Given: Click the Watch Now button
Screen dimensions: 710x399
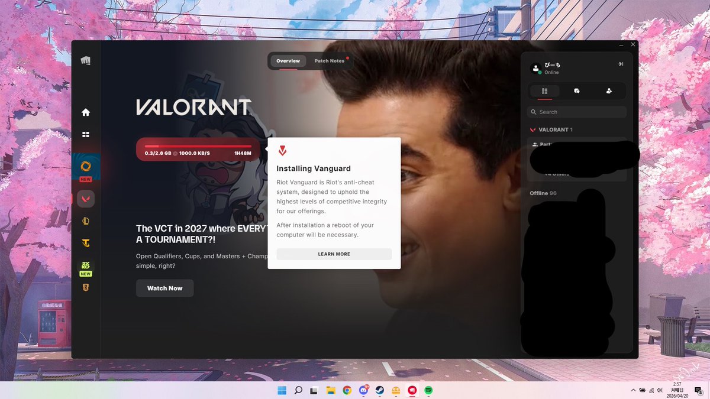Looking at the screenshot, I should (165, 288).
